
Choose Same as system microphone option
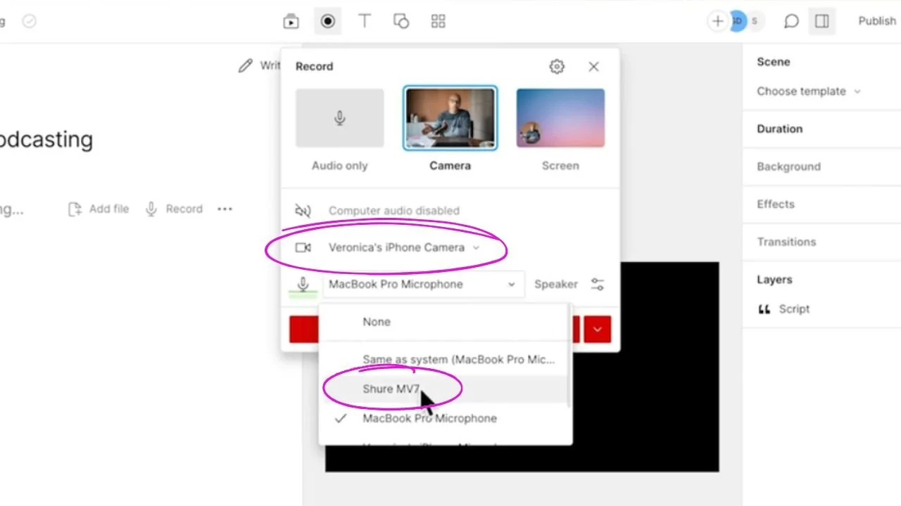click(444, 359)
